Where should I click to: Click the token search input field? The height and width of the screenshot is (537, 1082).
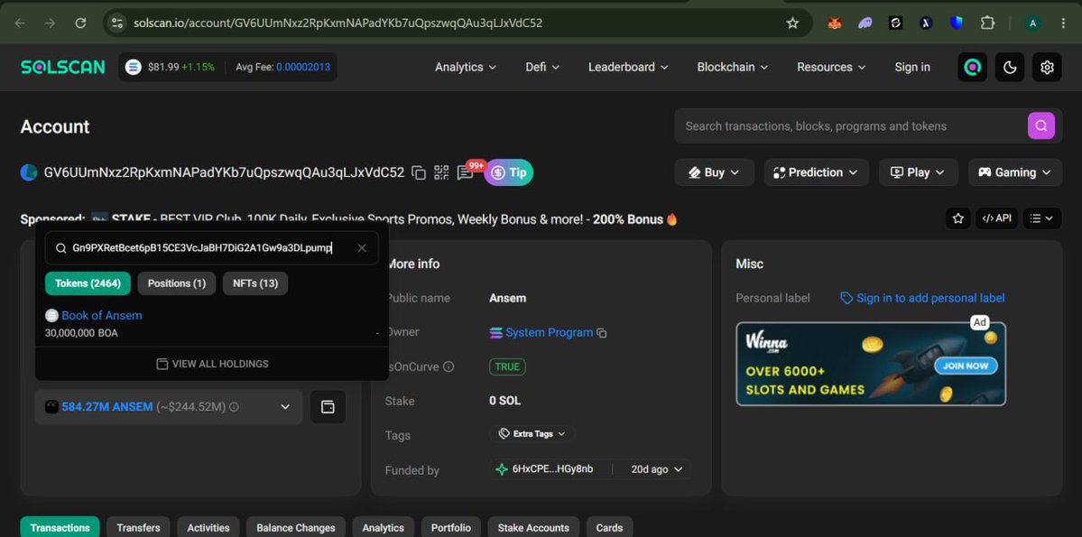coord(211,248)
